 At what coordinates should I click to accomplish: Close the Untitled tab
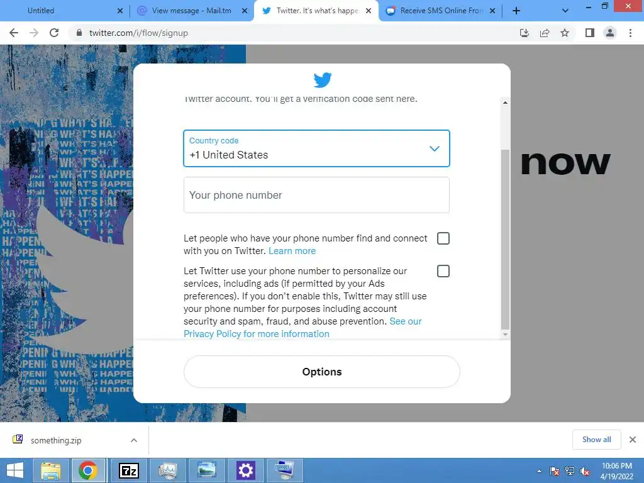(120, 11)
